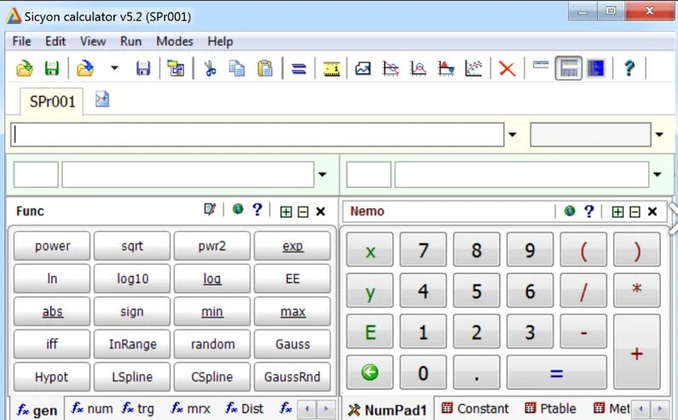Switch to the trg function tab
Screen dimensions: 678x420
(x=138, y=408)
